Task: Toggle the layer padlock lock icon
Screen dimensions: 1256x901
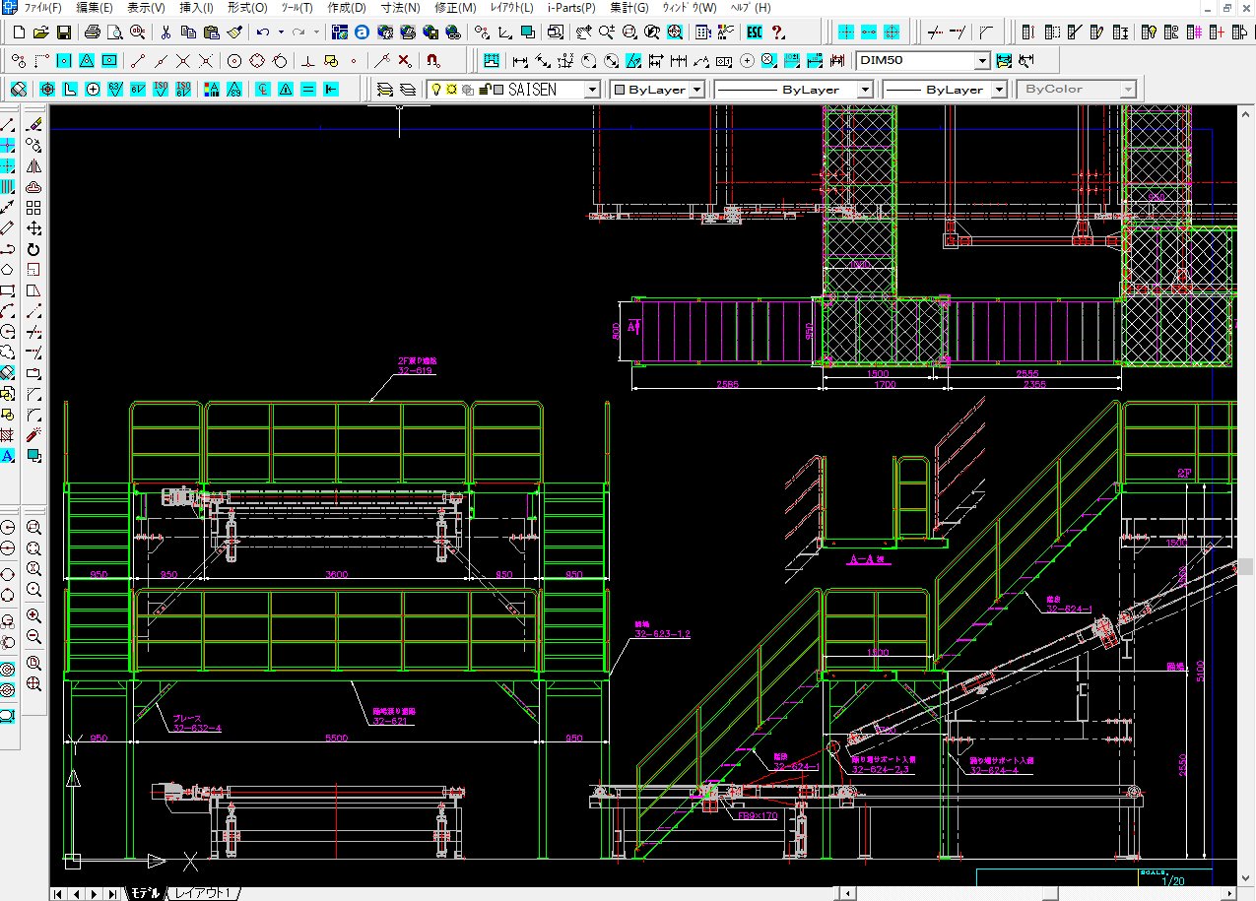Action: click(483, 90)
